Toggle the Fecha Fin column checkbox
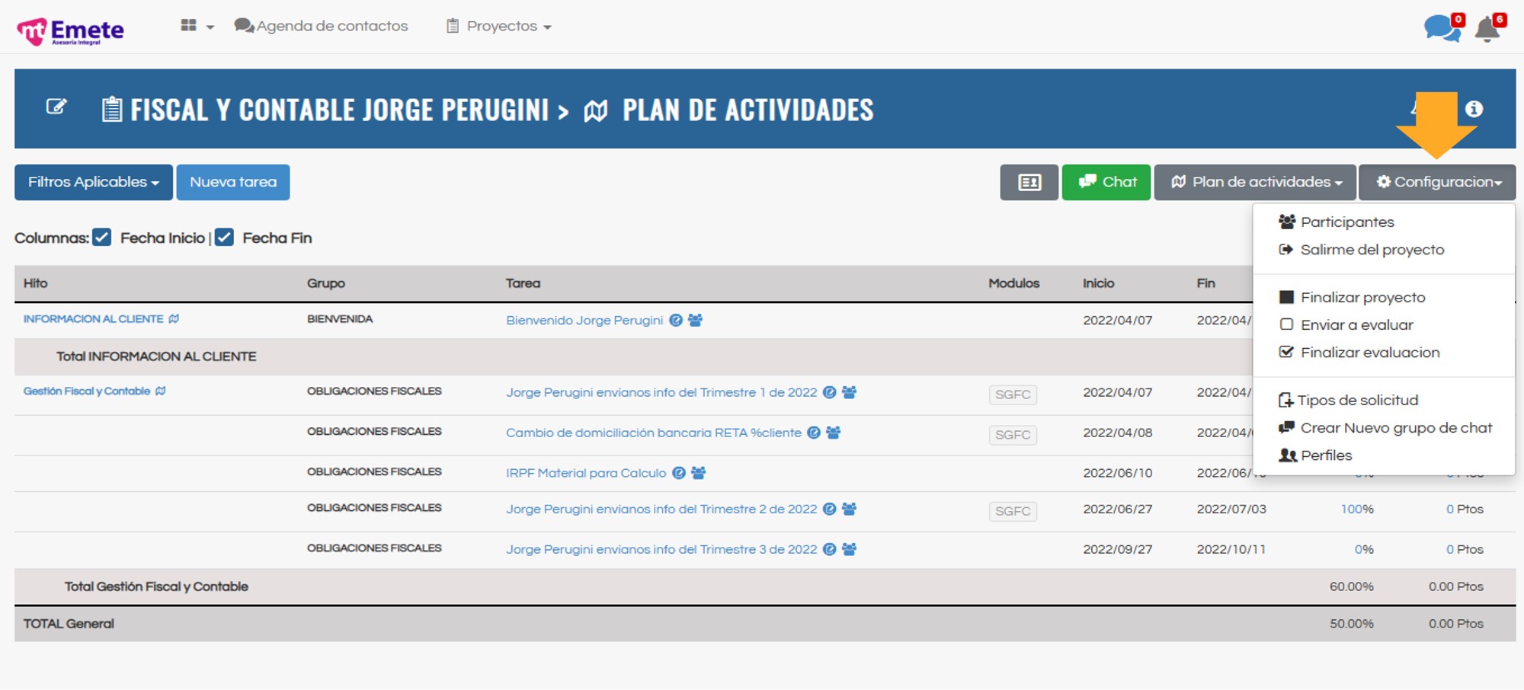Image resolution: width=1524 pixels, height=690 pixels. (x=224, y=238)
